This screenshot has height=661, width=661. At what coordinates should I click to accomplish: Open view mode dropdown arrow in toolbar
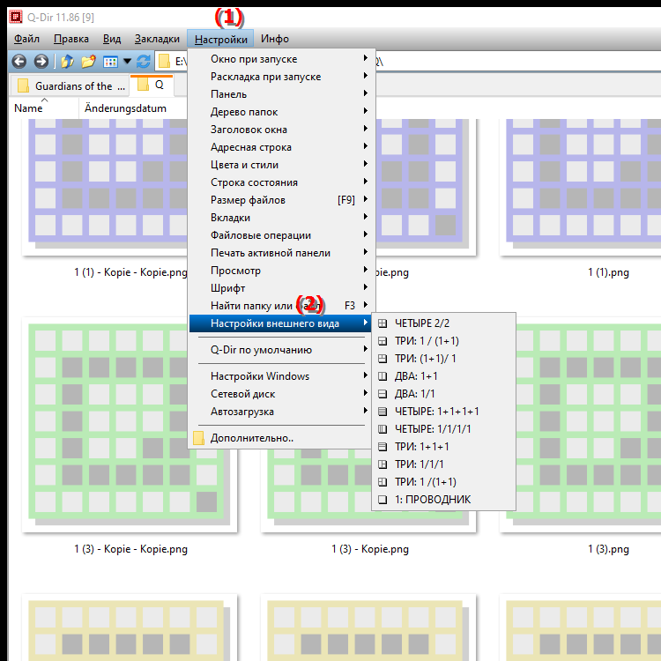[127, 62]
